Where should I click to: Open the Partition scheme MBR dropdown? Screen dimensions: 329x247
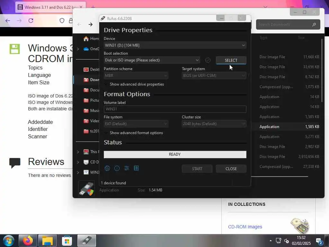coord(136,76)
